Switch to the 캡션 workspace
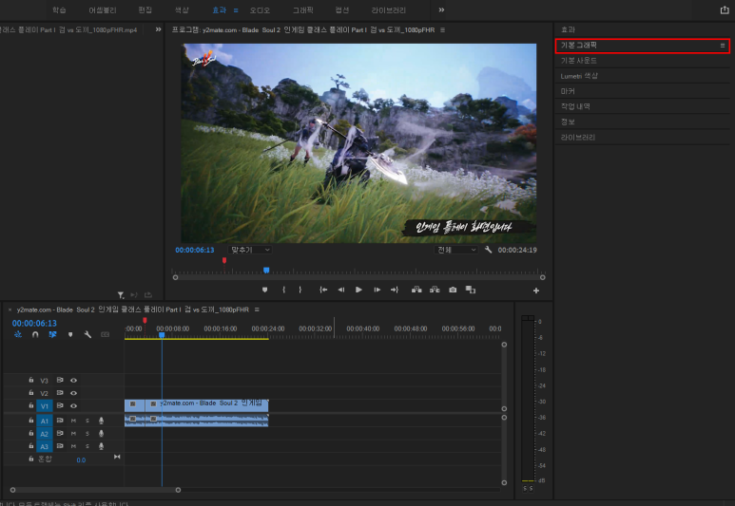 point(342,9)
